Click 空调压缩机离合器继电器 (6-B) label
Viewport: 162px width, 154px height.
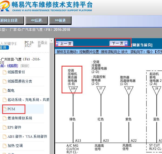[x=72, y=77]
